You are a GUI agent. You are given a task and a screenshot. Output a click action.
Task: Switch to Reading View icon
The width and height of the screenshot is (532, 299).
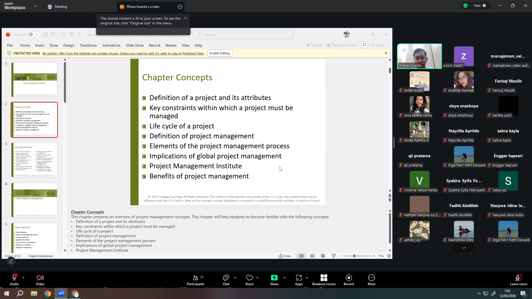[323, 256]
